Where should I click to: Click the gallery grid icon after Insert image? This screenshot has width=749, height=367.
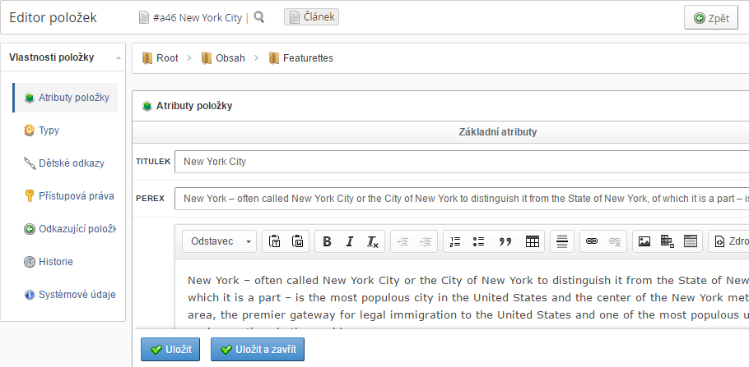pyautogui.click(x=668, y=241)
